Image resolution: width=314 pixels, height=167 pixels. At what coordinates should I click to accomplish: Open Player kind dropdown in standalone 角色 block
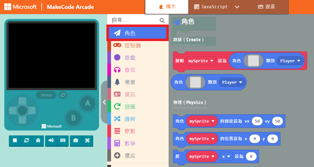(x=232, y=82)
